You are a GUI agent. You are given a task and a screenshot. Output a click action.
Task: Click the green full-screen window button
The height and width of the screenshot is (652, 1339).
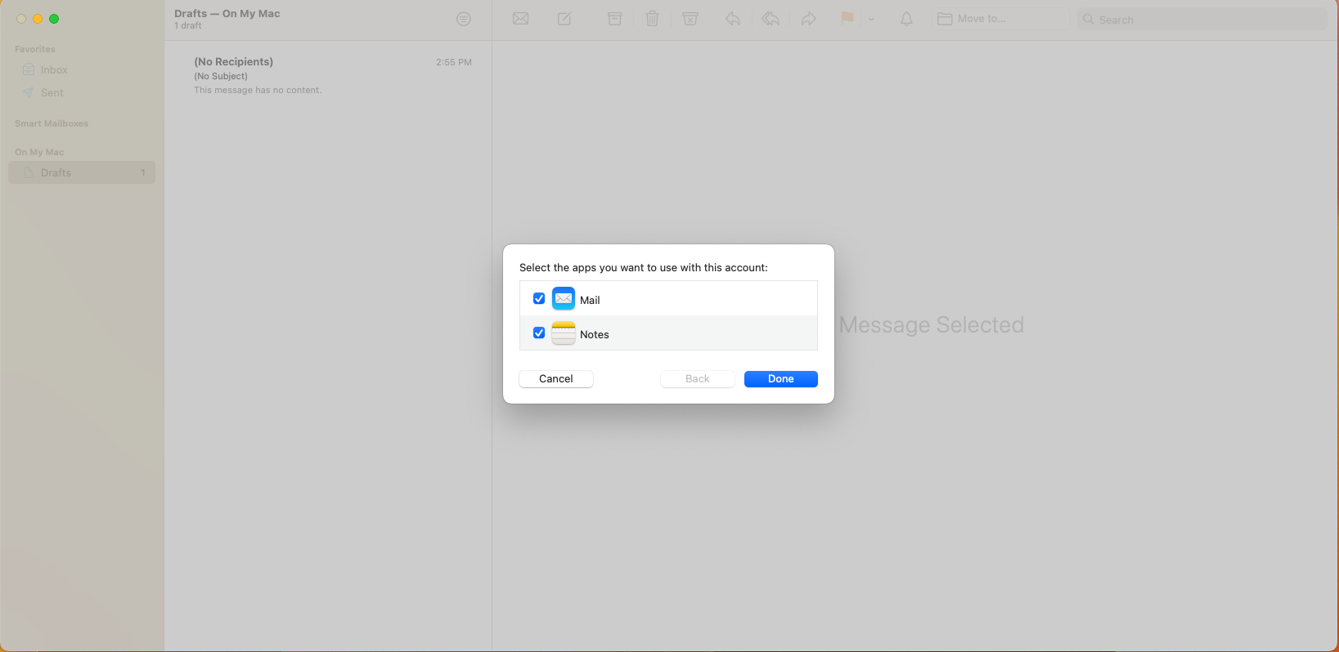(x=54, y=19)
